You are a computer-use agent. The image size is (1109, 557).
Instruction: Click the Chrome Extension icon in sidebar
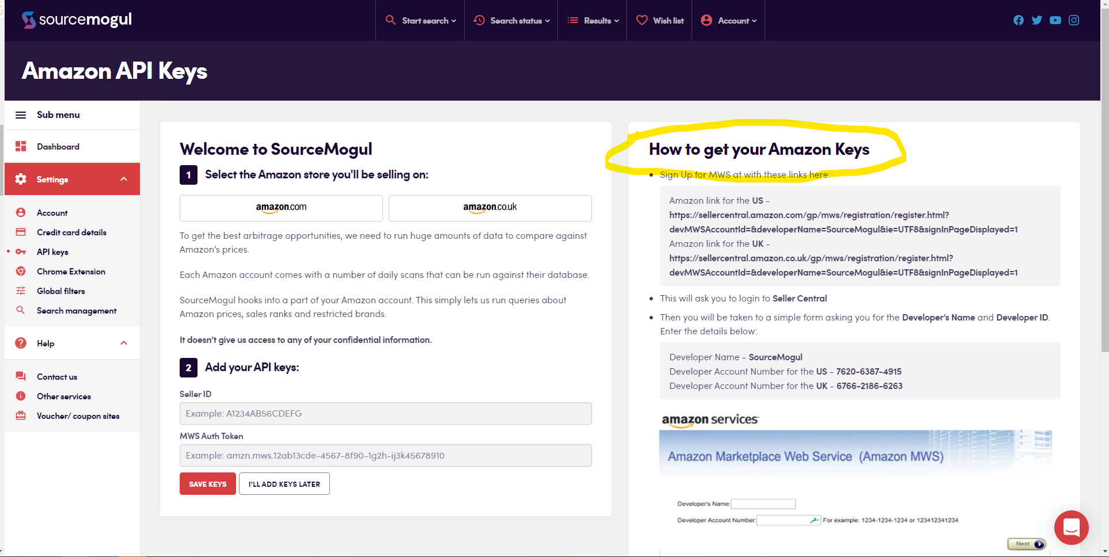[21, 271]
